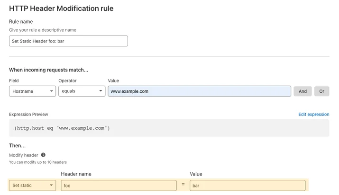This screenshot has width=339, height=195.
Task: Expand the equals operator dropdown
Action: pos(82,91)
